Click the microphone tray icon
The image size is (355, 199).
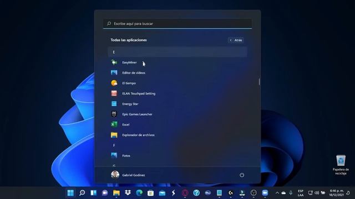(x=291, y=193)
